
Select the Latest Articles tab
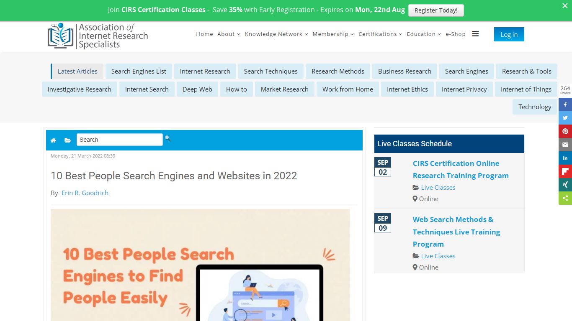[x=77, y=71]
